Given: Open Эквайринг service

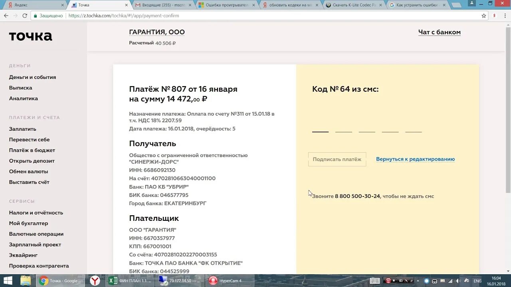Looking at the screenshot, I should (23, 255).
